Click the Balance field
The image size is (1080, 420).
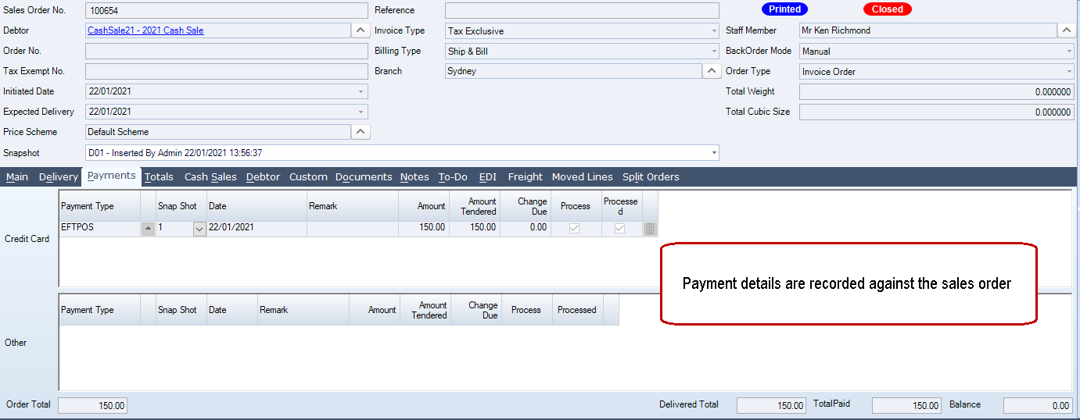1038,406
